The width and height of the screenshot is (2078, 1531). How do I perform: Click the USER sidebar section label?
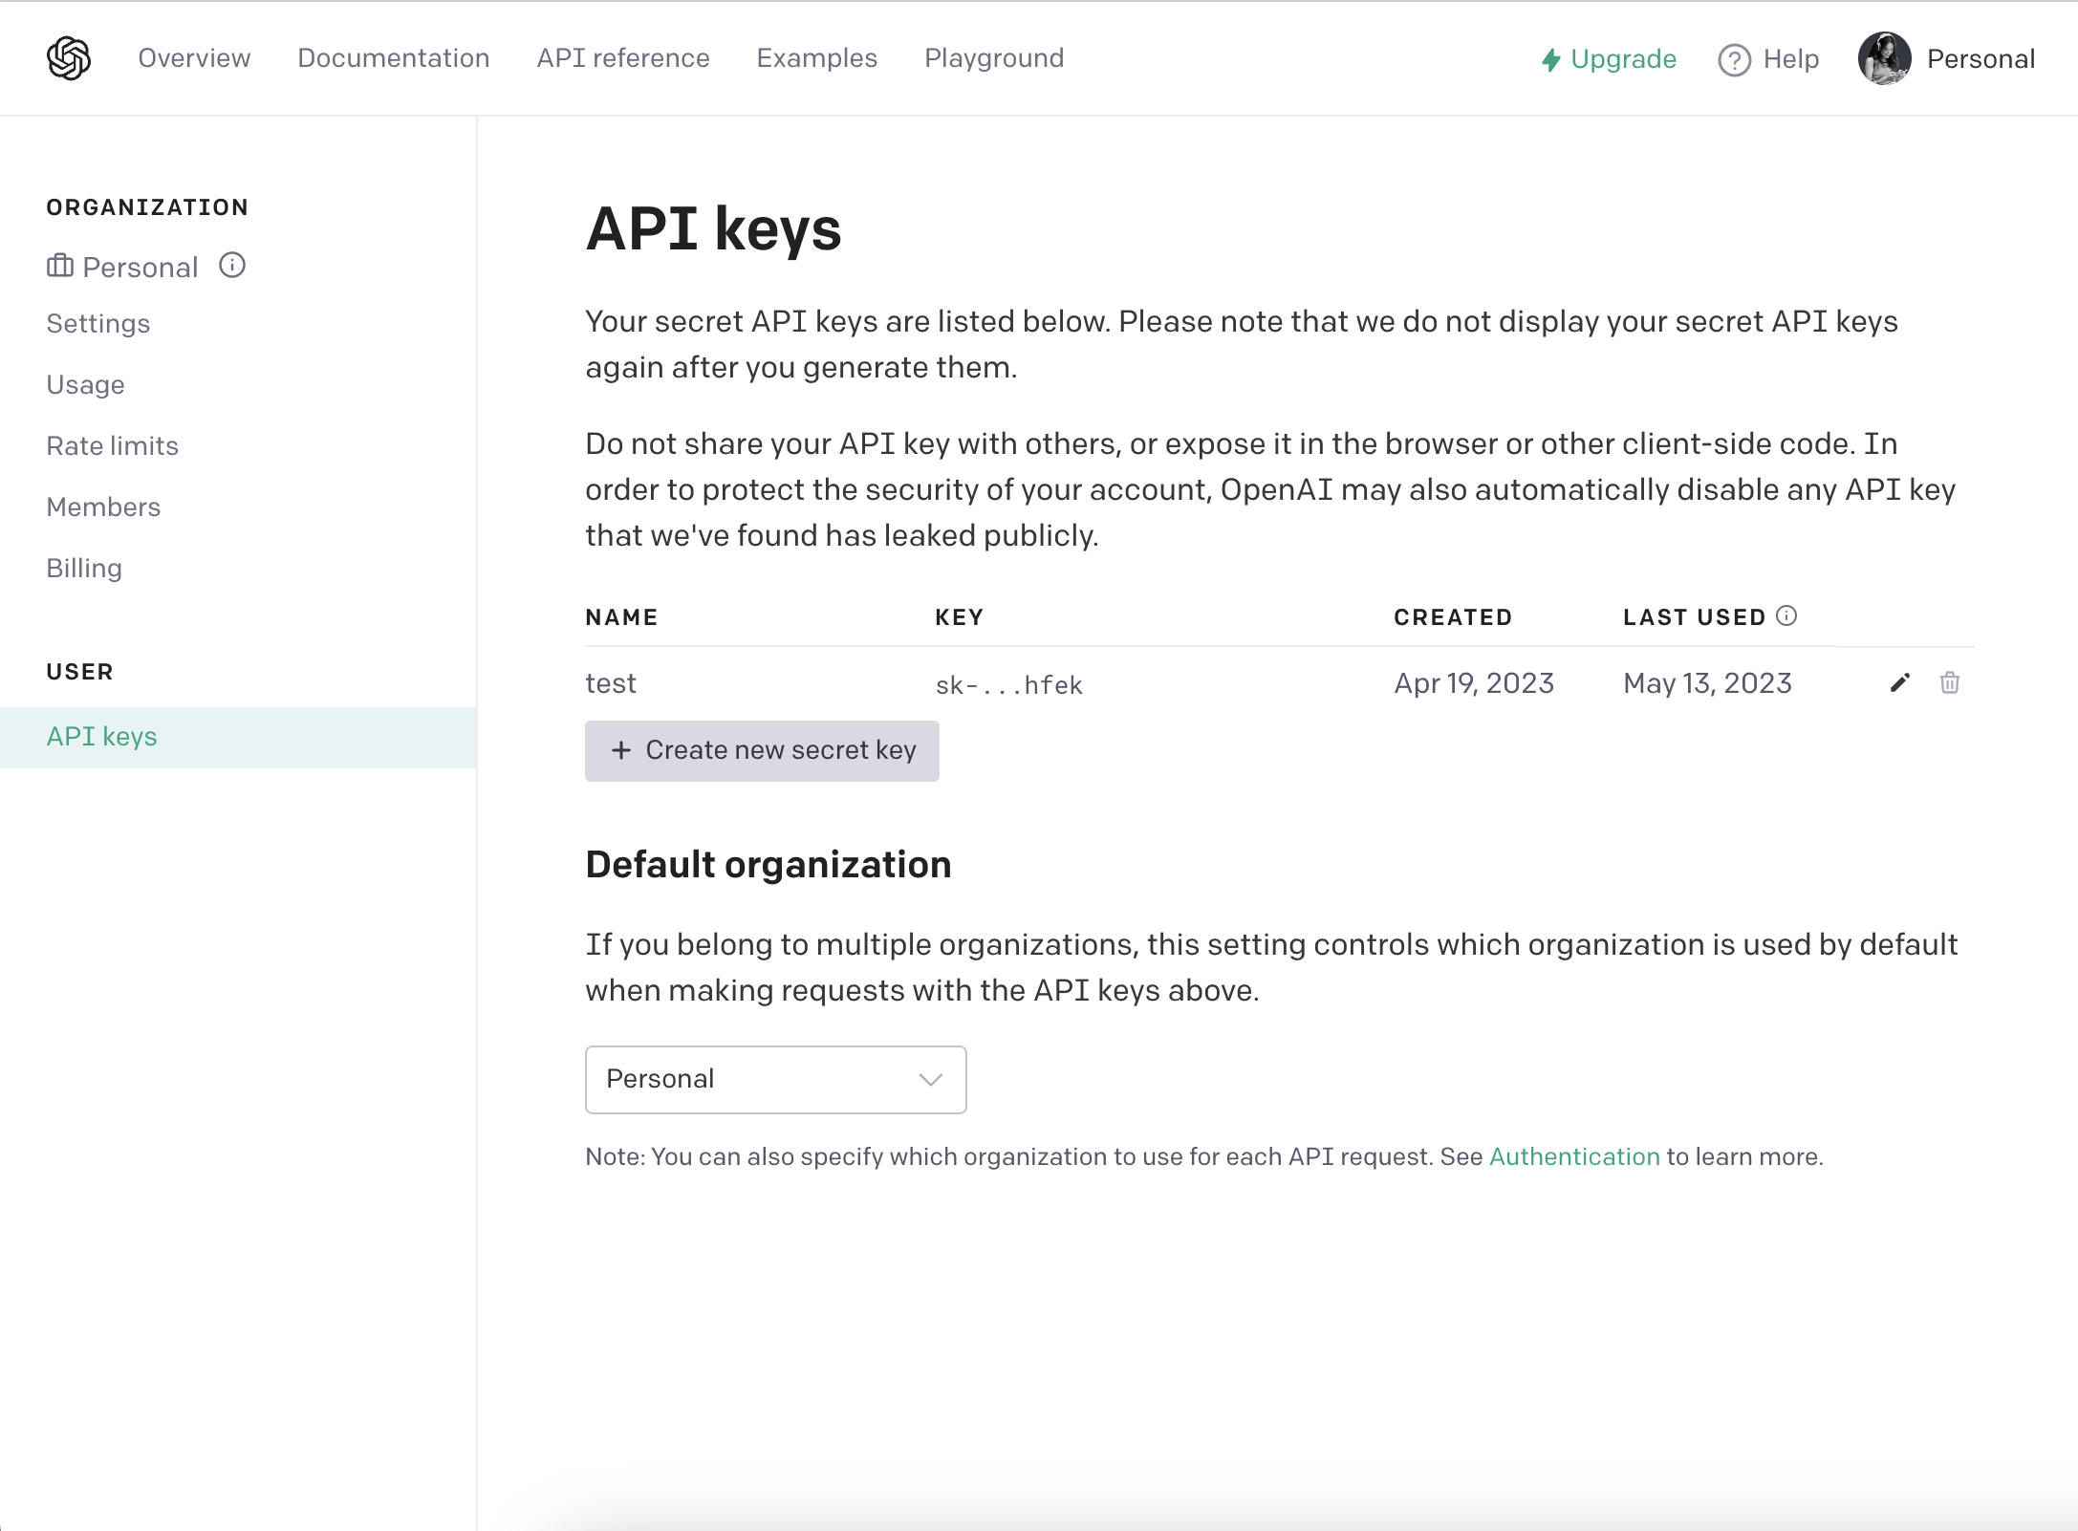click(x=80, y=672)
